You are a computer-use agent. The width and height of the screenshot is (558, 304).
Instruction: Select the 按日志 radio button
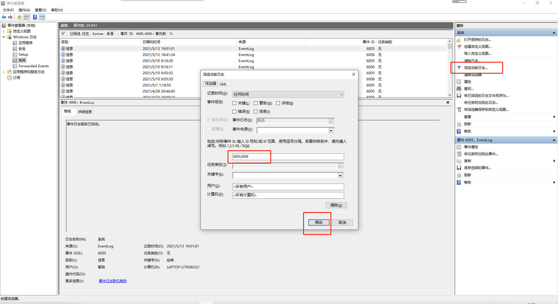click(208, 120)
